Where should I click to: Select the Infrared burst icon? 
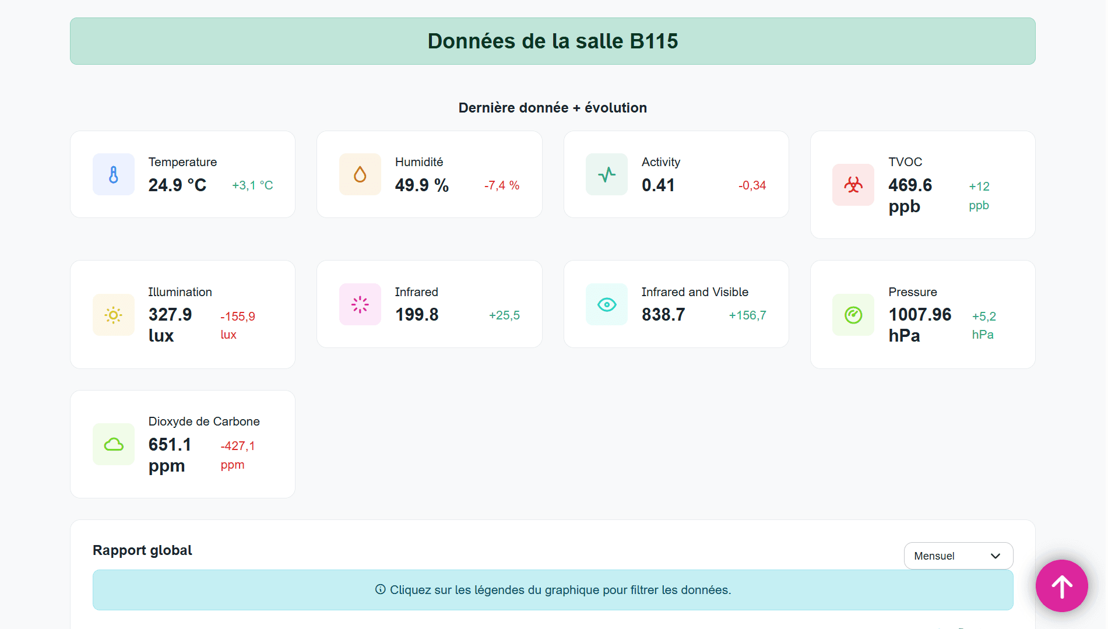[360, 304]
